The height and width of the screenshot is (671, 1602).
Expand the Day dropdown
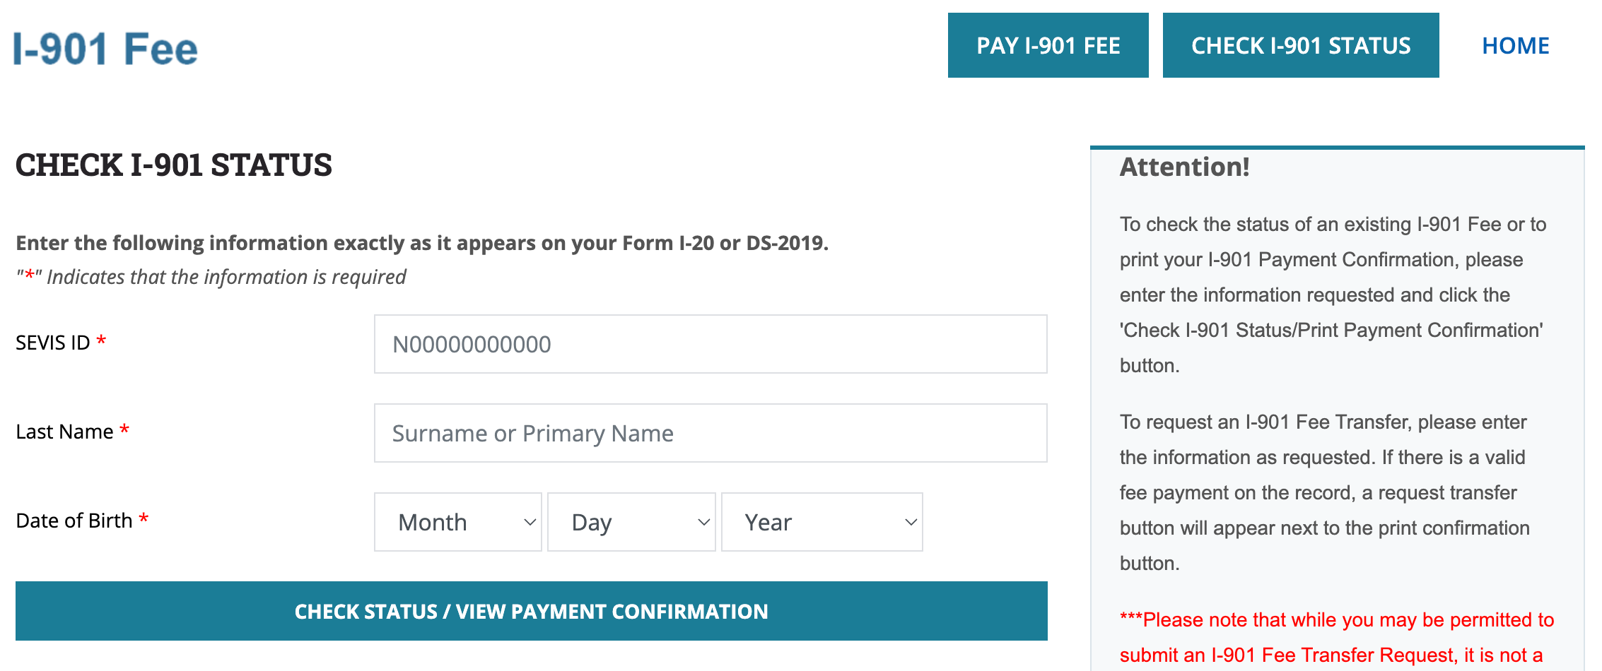631,522
